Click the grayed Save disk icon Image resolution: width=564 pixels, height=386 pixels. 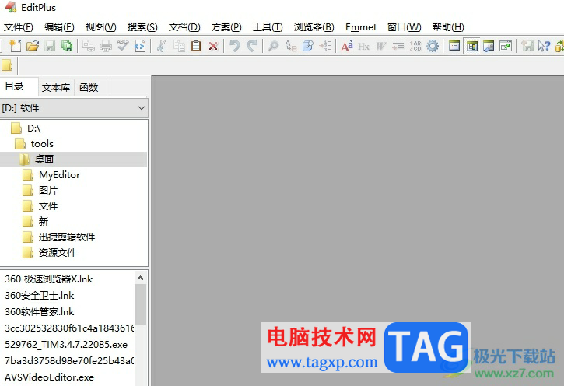click(x=50, y=46)
